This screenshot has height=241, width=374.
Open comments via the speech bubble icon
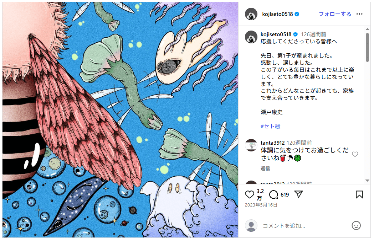[273, 194]
